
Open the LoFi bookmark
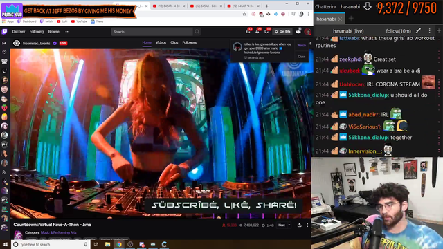[x=62, y=21]
